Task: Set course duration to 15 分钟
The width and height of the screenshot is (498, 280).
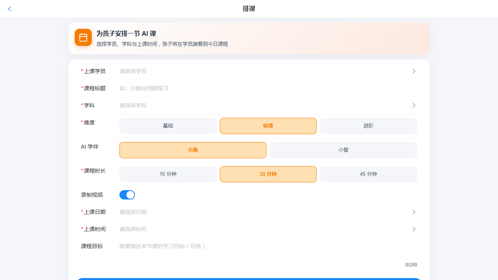Action: tap(168, 174)
